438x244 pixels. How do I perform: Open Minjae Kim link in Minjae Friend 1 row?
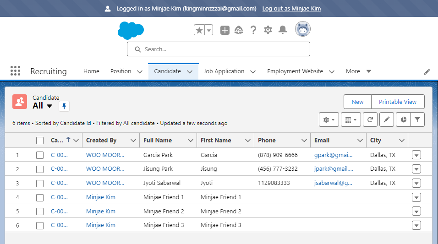click(x=100, y=197)
